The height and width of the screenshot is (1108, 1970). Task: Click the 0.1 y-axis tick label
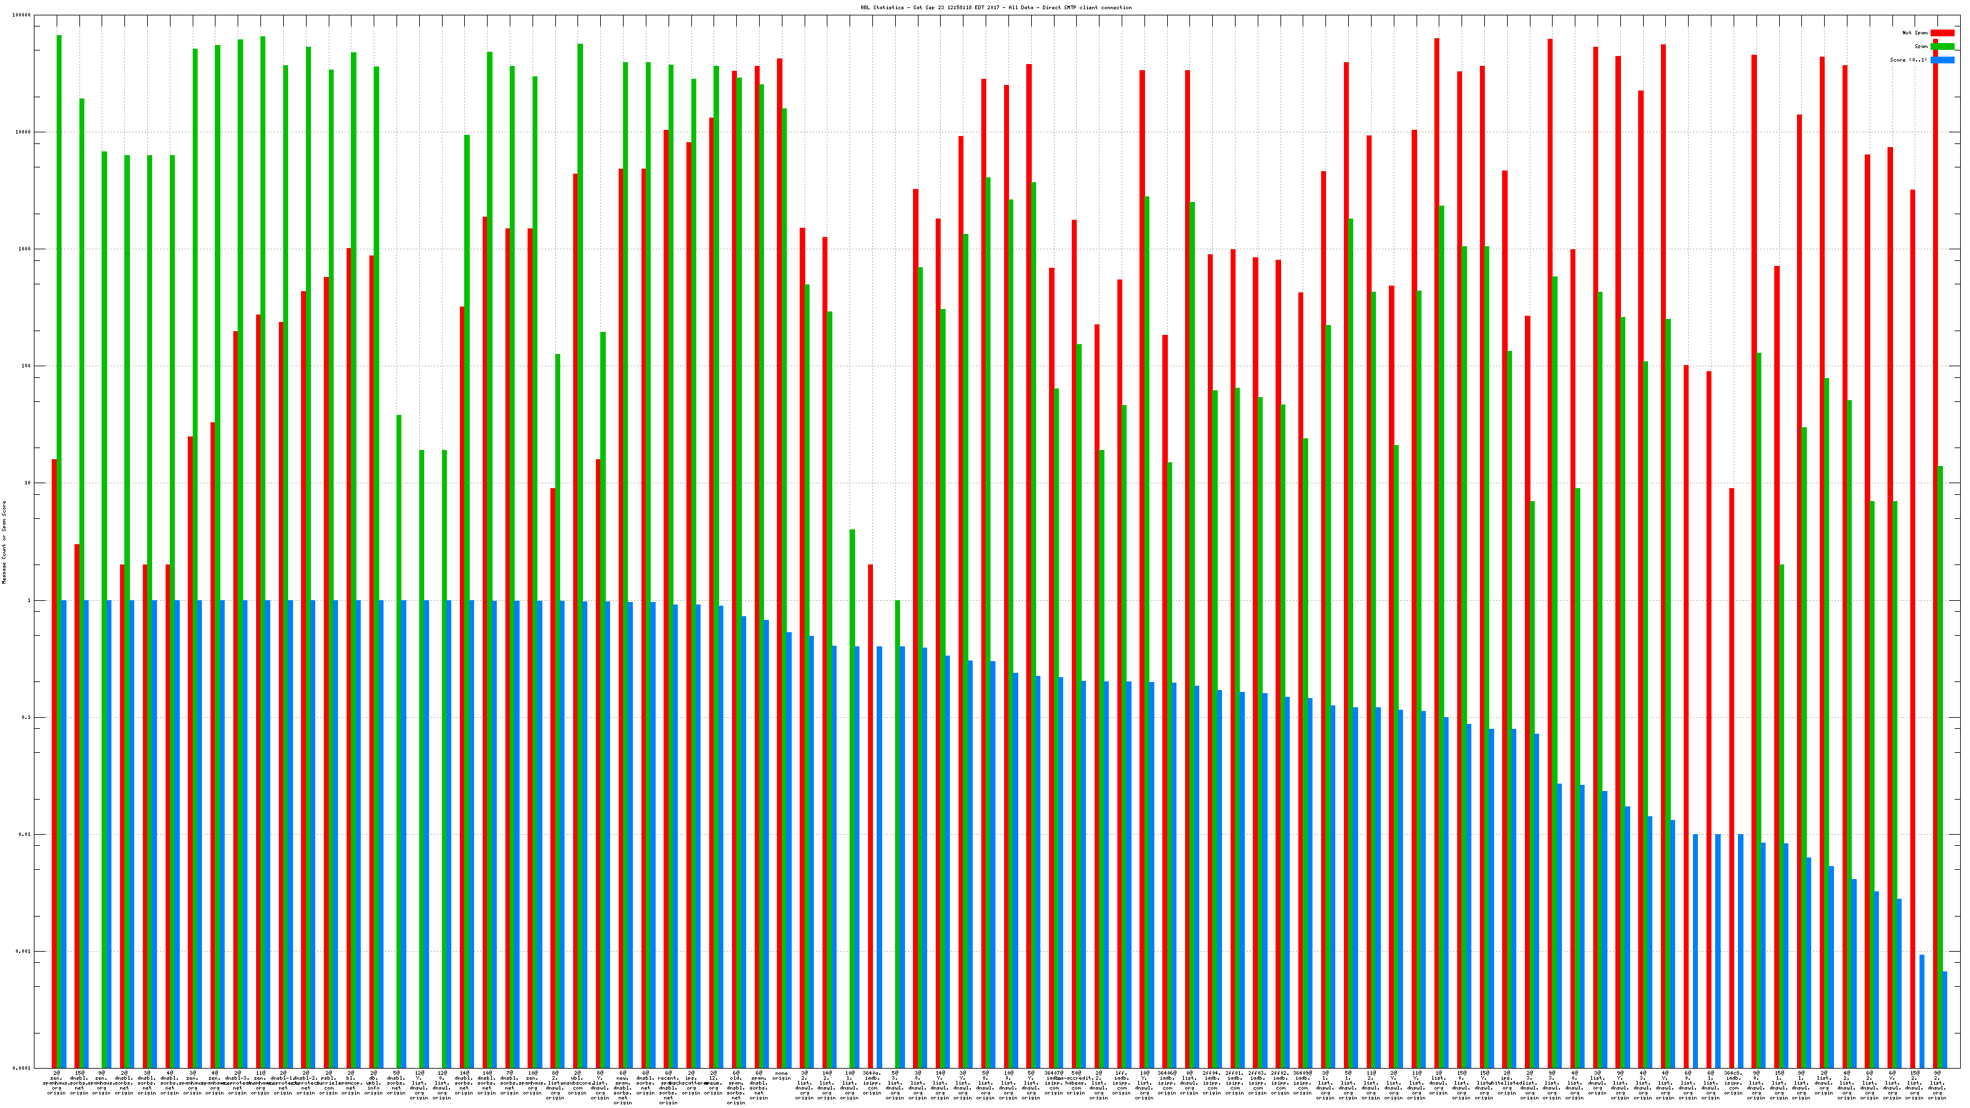(x=26, y=718)
